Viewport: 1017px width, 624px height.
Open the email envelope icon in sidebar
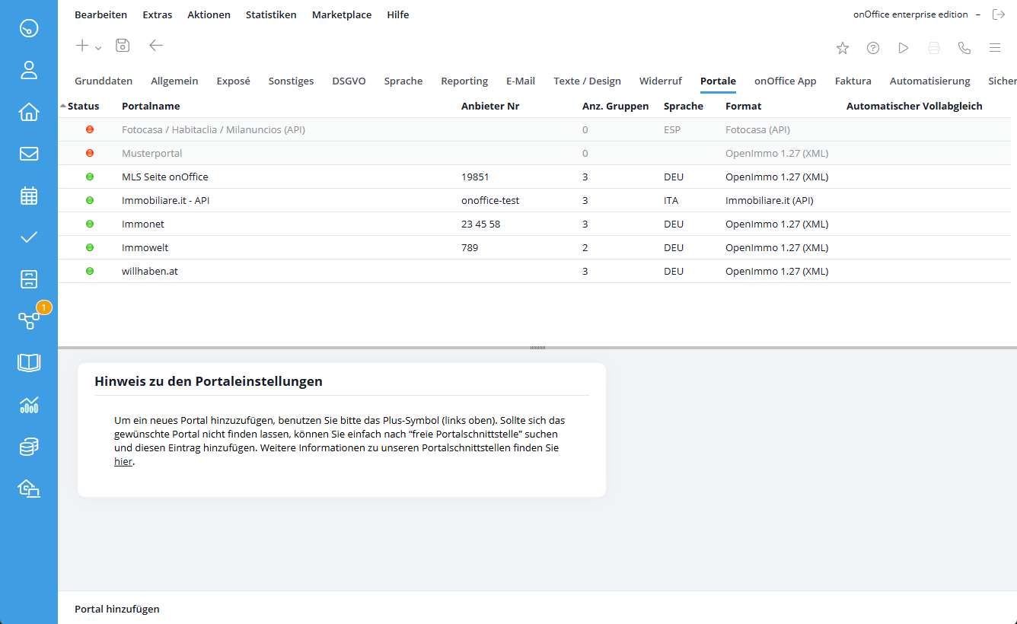pos(29,154)
